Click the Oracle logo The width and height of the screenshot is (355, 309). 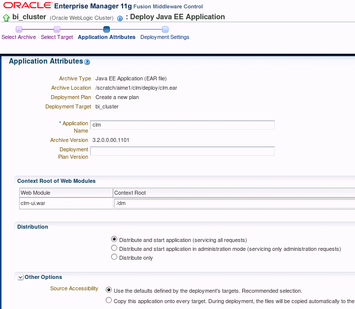[28, 5]
